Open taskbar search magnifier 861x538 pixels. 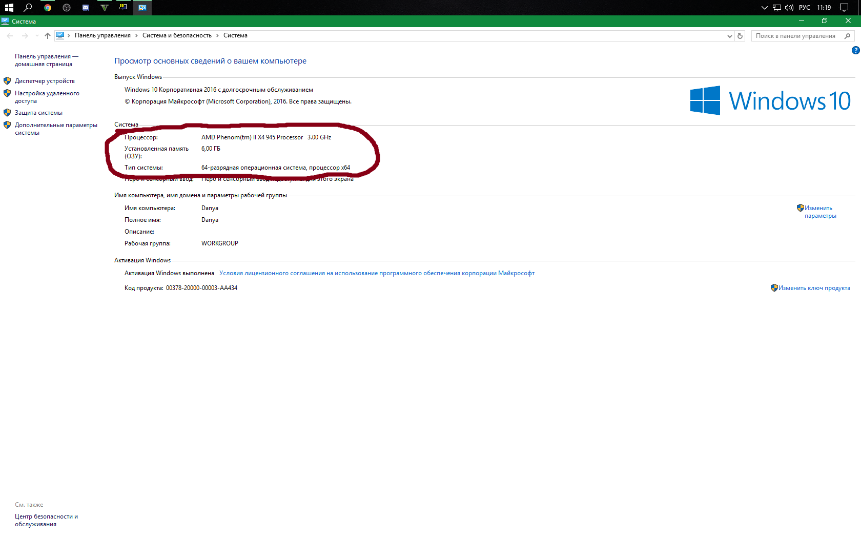28,7
